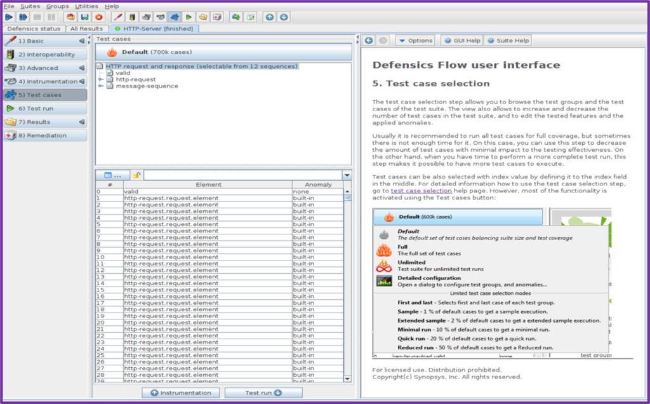Open the Options dropdown in help panel
Screen dimensions: 650x404
click(415, 41)
